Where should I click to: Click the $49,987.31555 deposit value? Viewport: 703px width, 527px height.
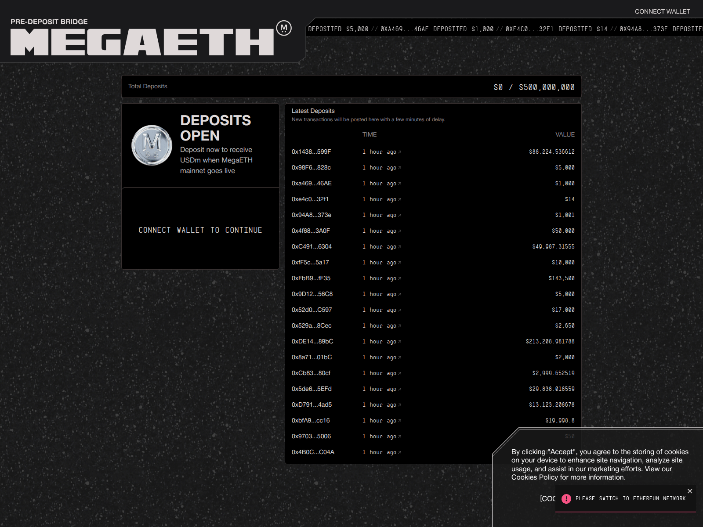pyautogui.click(x=554, y=247)
